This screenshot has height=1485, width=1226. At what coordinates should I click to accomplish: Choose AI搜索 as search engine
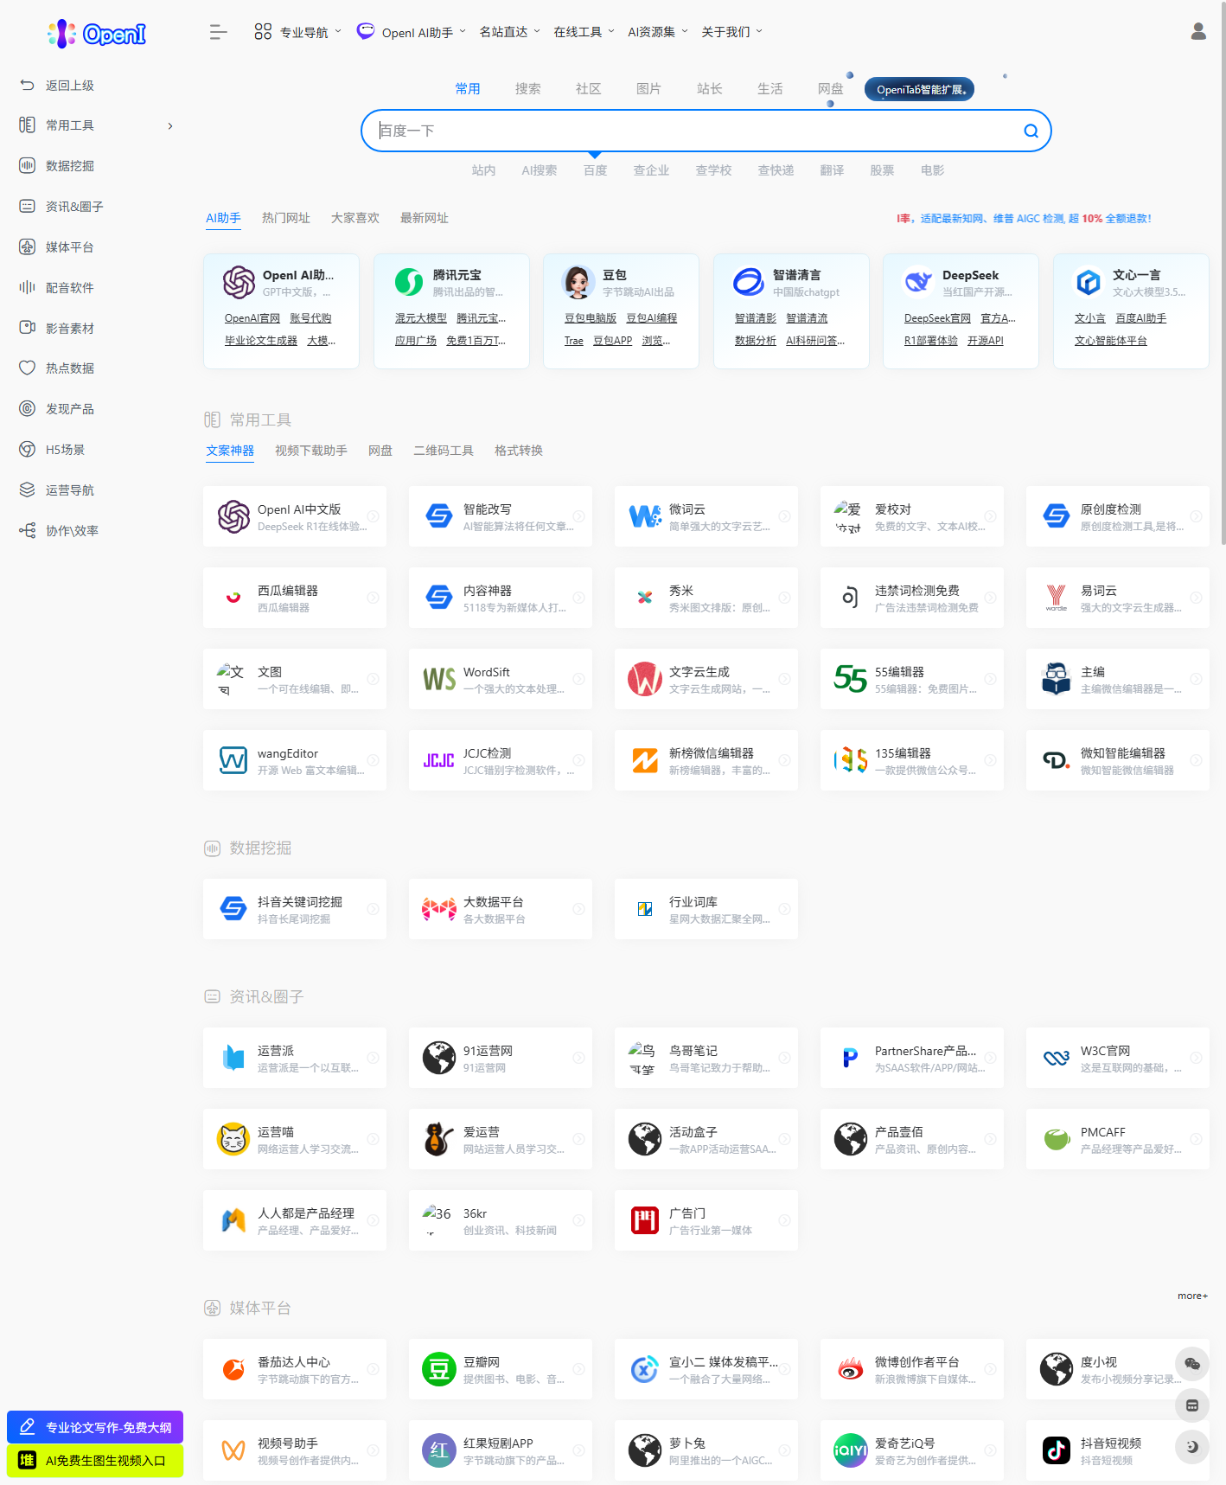point(539,170)
